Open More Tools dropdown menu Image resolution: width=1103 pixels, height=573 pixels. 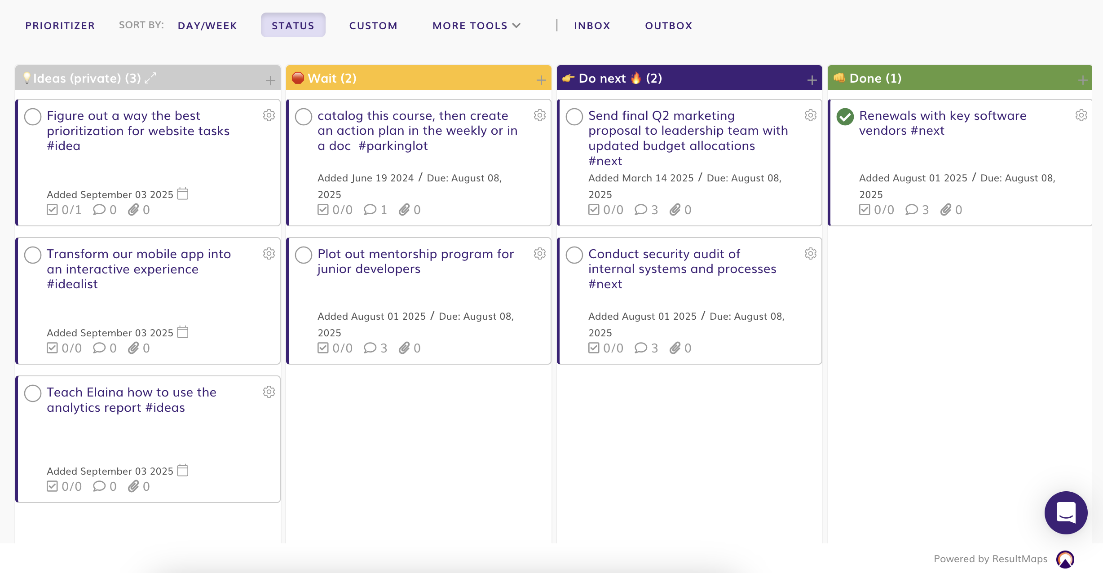coord(476,26)
